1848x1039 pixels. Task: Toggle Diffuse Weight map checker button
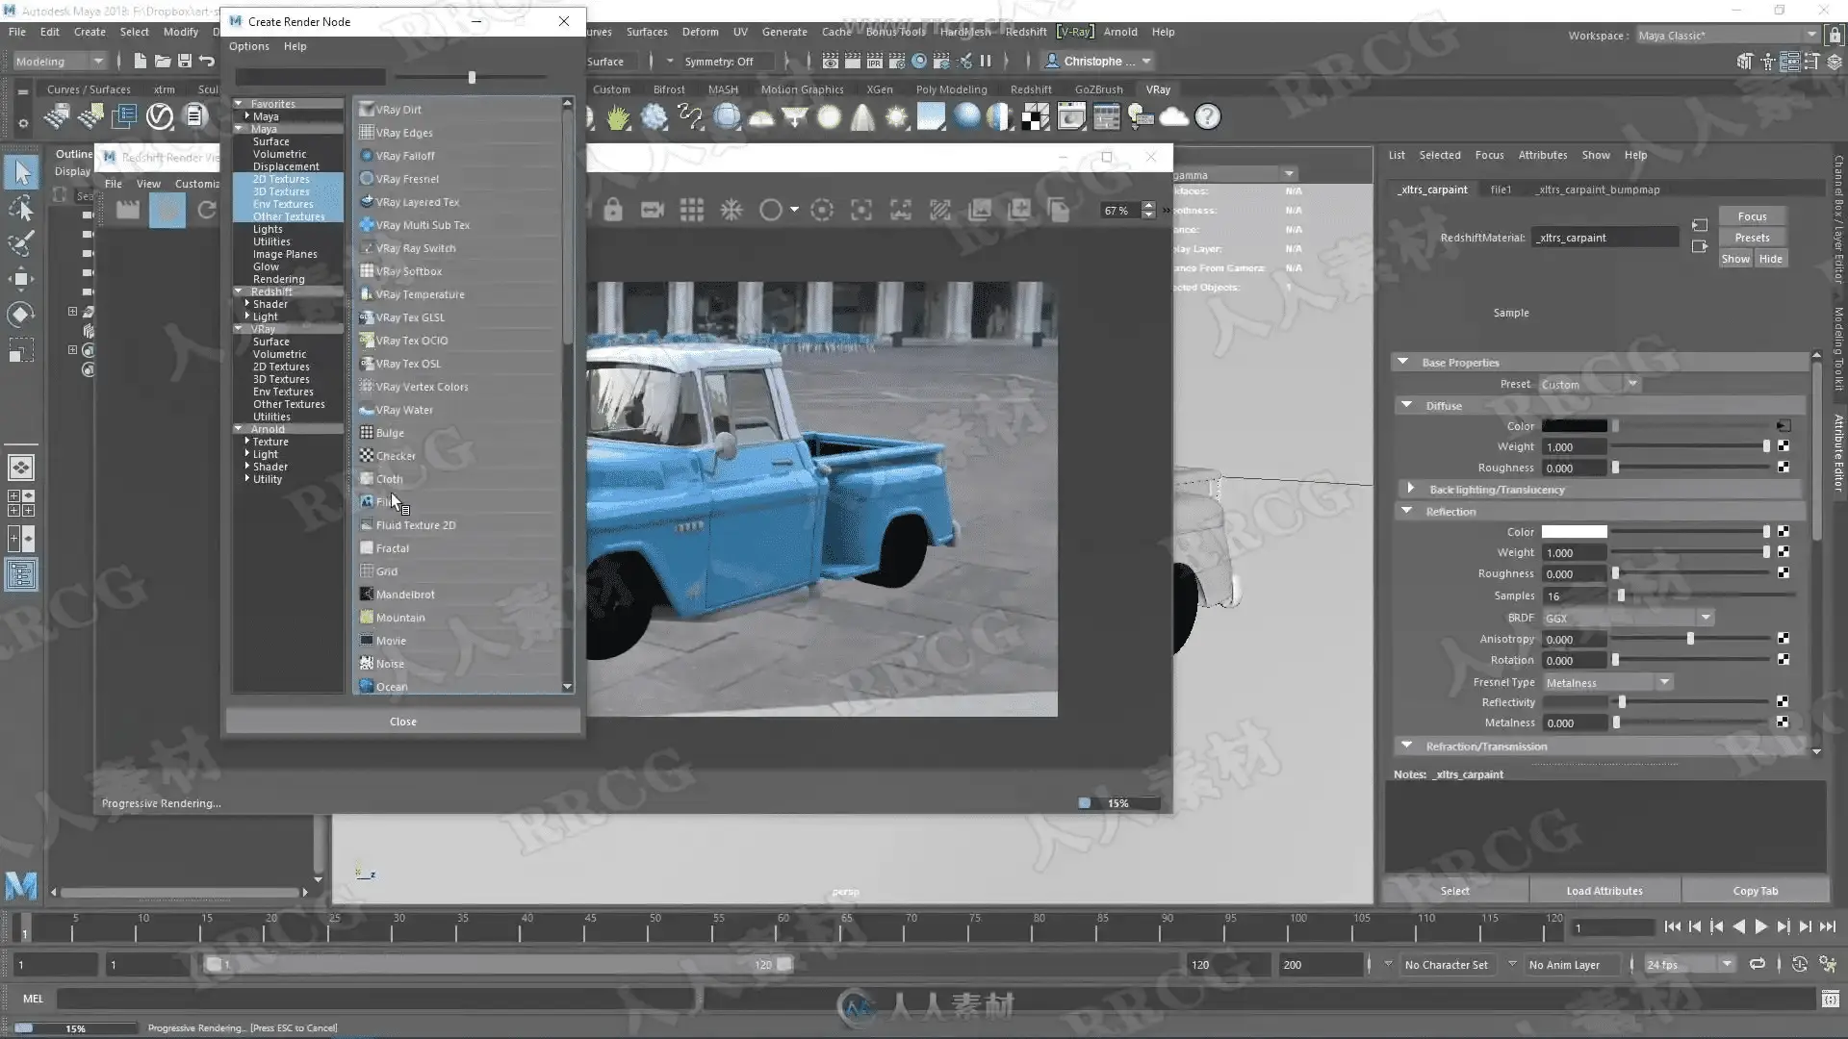coord(1784,446)
